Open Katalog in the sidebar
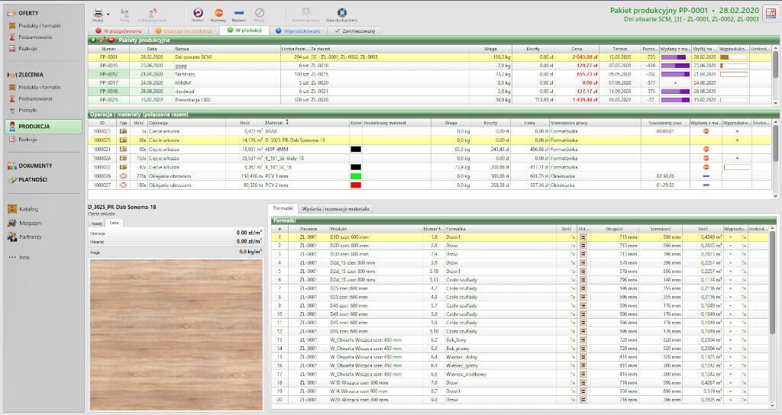 point(28,209)
